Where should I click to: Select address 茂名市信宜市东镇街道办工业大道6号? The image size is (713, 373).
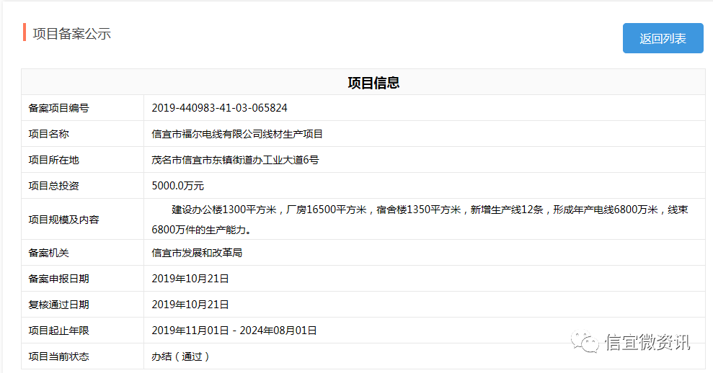(236, 160)
